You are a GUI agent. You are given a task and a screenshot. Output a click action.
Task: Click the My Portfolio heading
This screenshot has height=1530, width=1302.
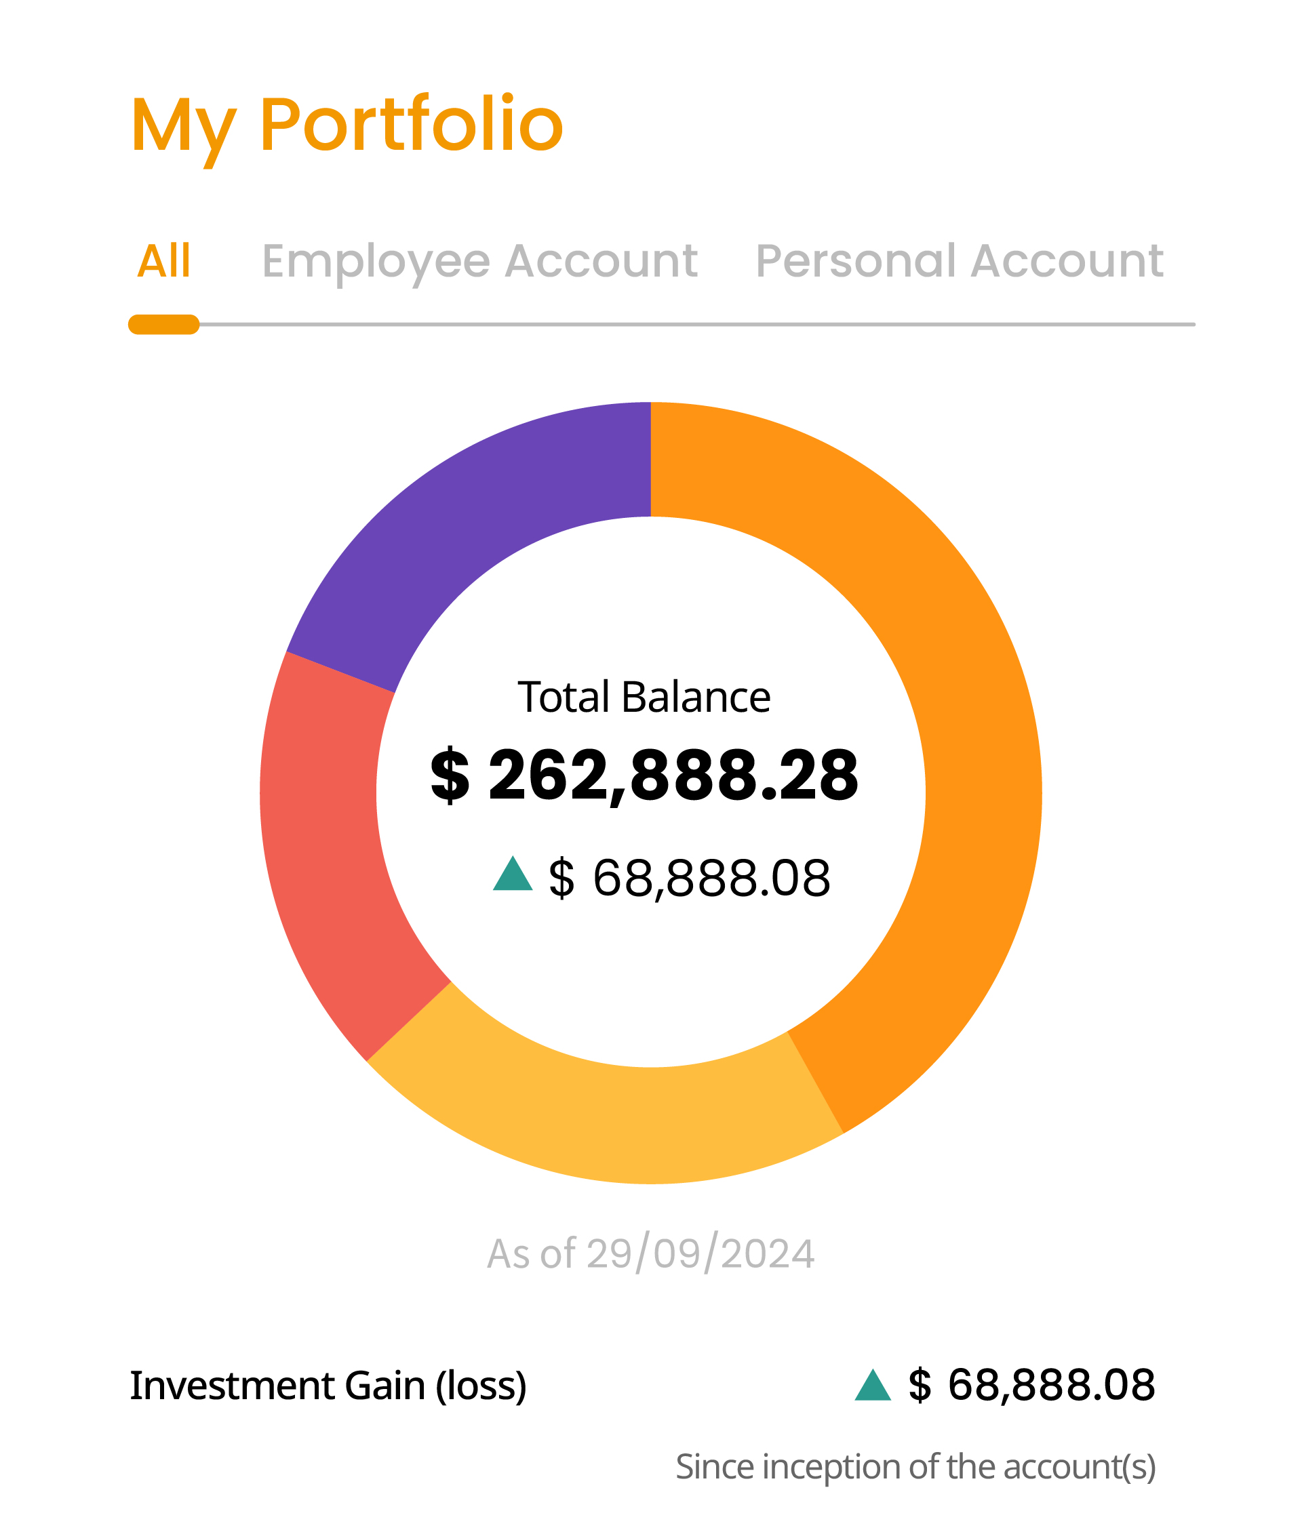point(347,127)
